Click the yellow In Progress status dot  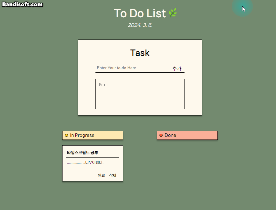[x=66, y=135]
